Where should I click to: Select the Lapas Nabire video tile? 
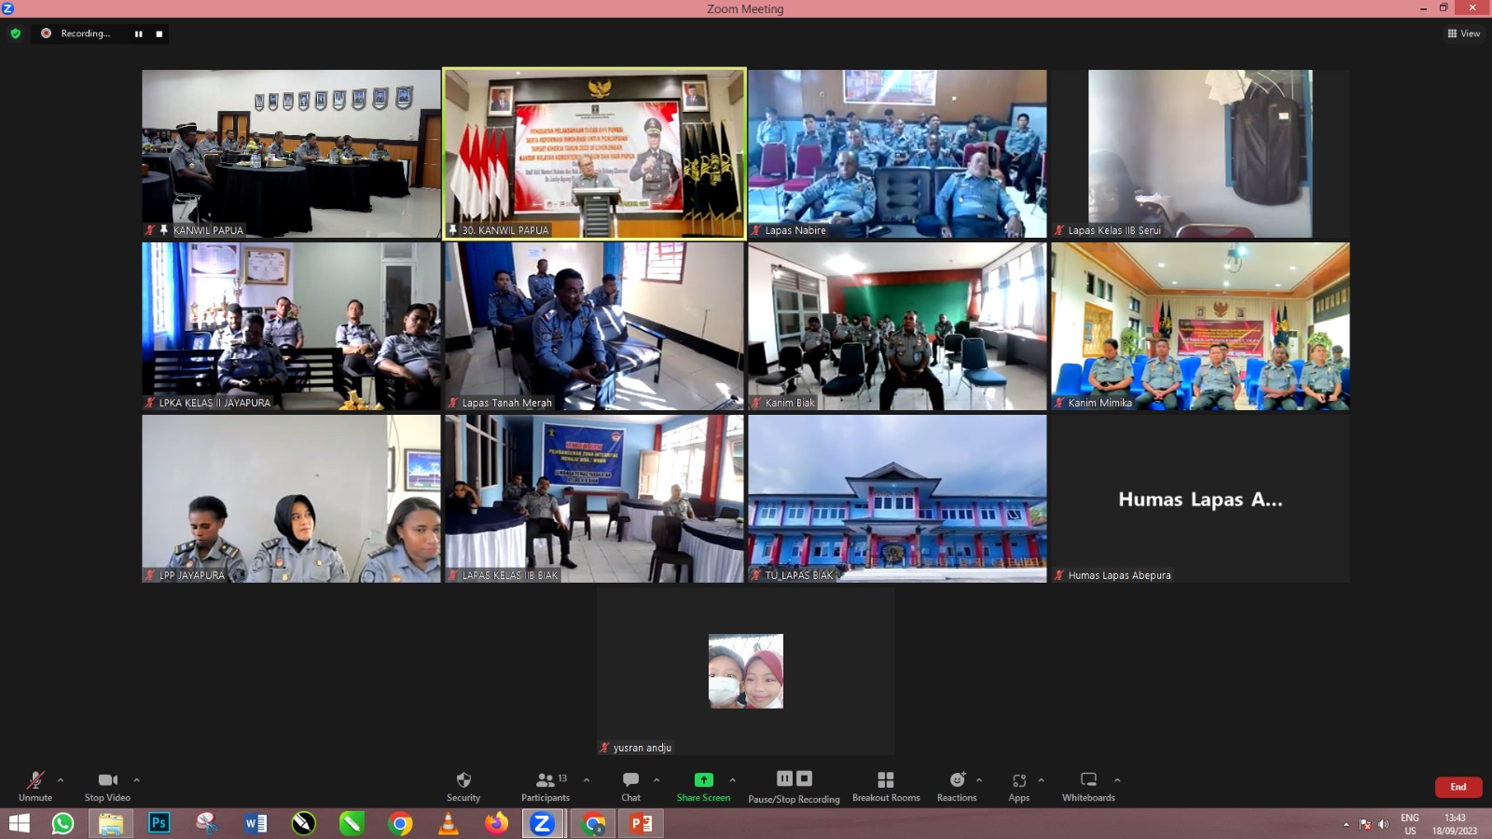click(x=897, y=154)
